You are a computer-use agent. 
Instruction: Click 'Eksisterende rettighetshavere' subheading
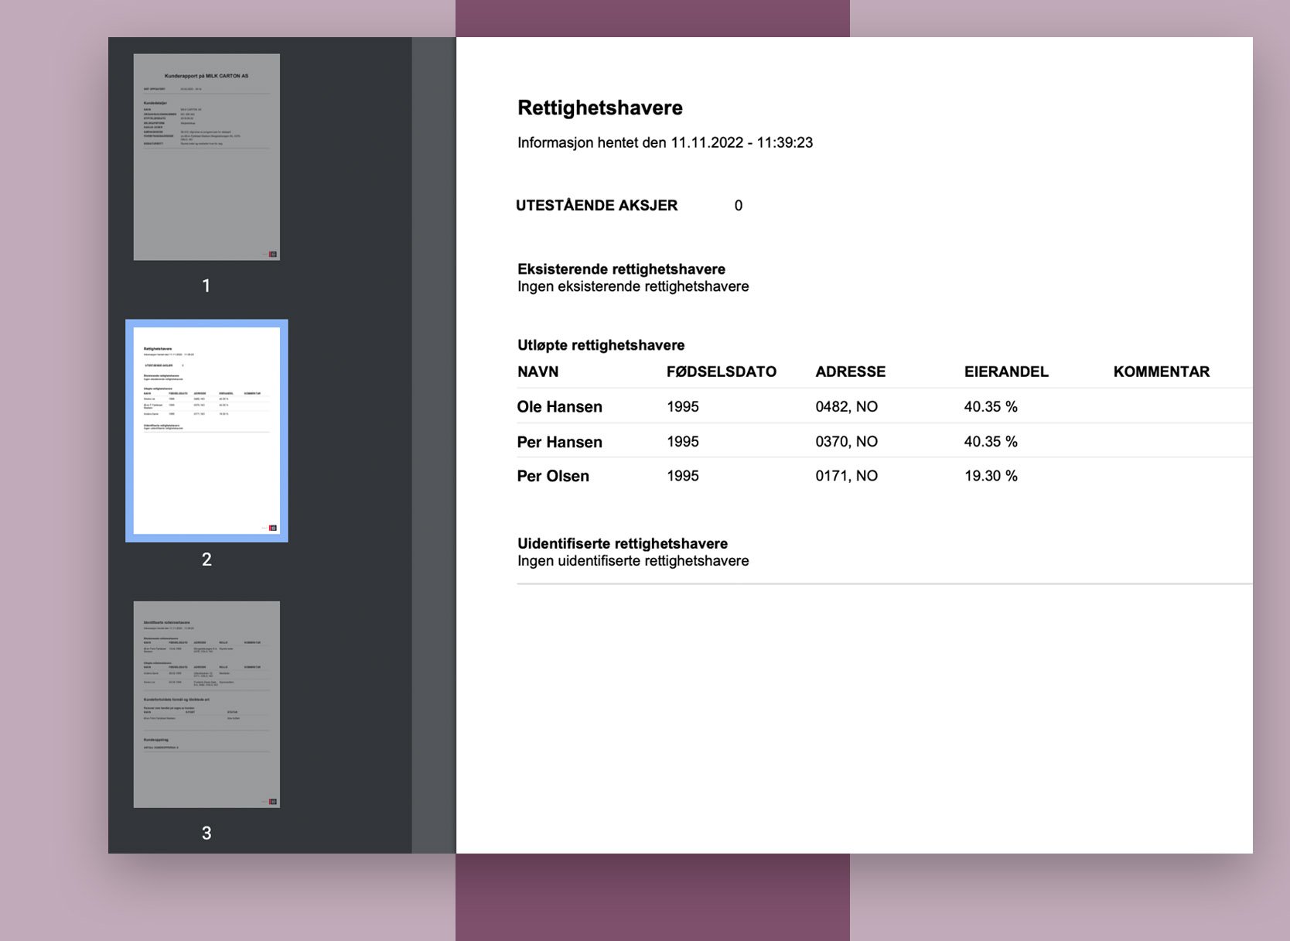622,269
